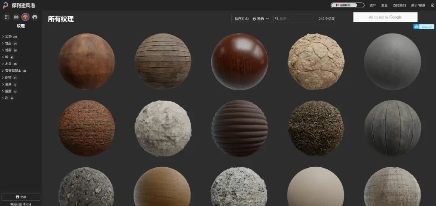The image size is (436, 206).
Task: Click the search magnifier icon
Action: (277, 19)
